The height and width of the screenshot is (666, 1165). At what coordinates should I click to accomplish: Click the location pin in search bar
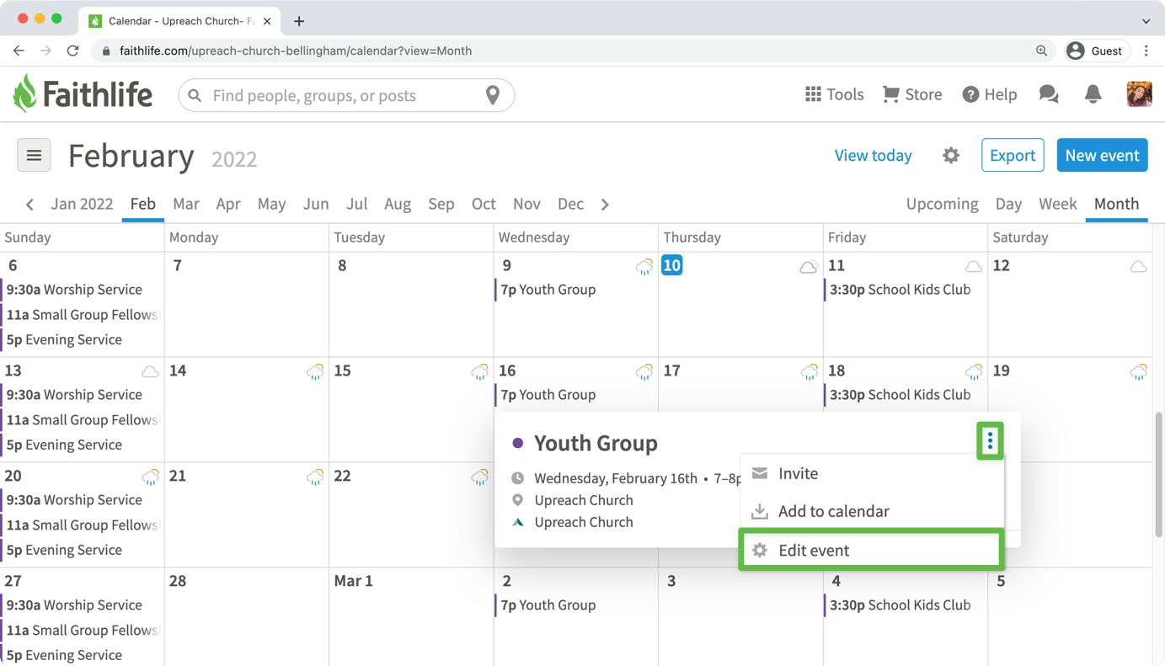tap(493, 95)
